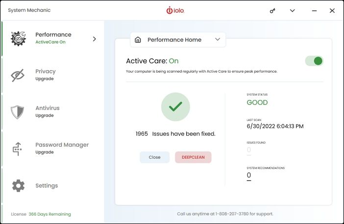Click the license key icon in title bar

pos(272,10)
